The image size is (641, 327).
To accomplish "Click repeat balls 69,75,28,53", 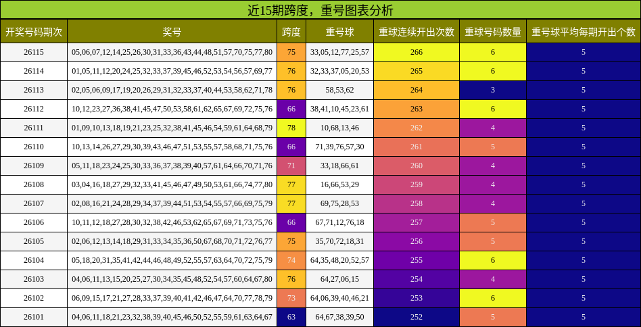I will 339,203.
